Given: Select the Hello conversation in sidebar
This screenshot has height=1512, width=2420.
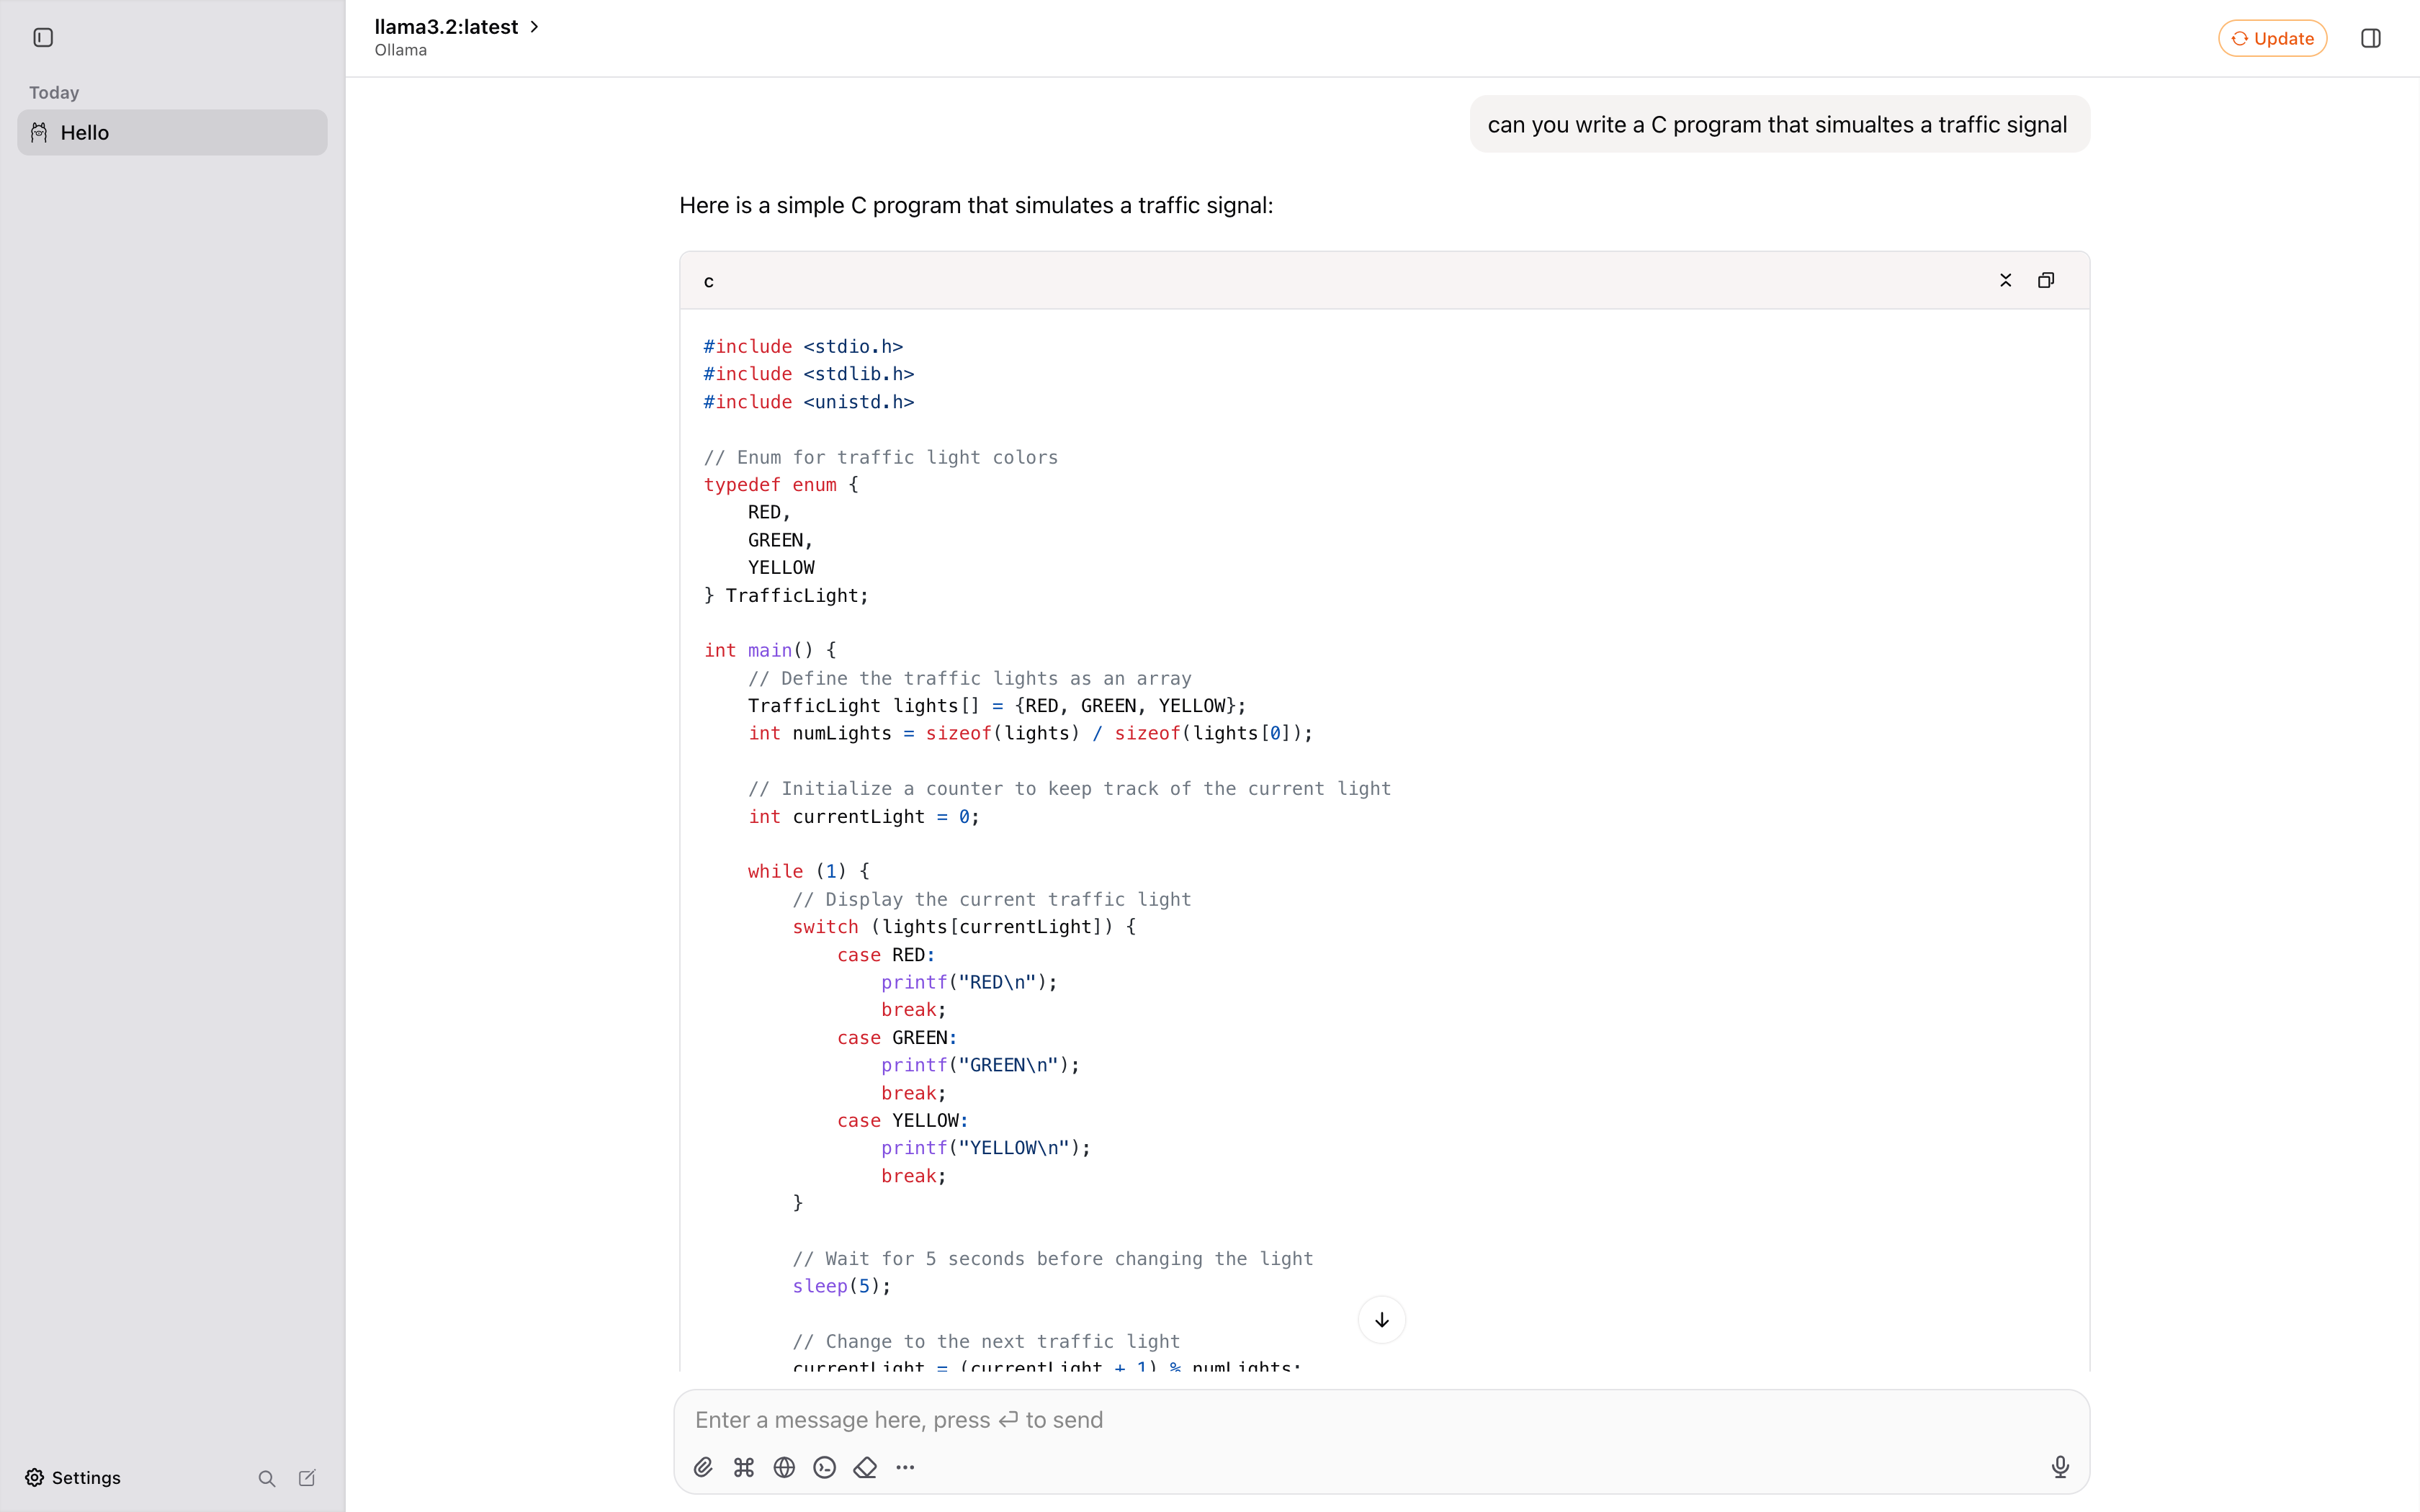Looking at the screenshot, I should point(172,132).
